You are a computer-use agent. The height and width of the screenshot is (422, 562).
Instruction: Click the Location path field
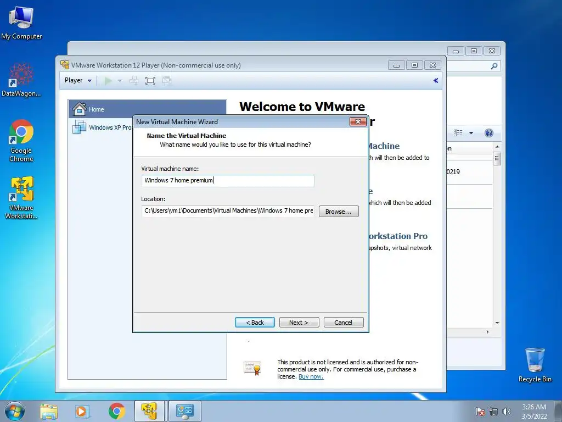click(228, 210)
